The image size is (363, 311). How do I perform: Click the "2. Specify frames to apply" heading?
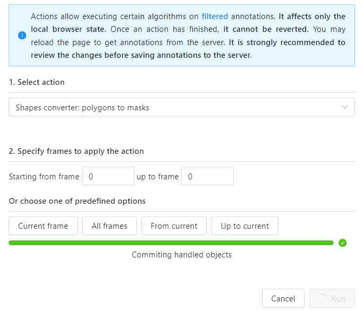tap(77, 151)
